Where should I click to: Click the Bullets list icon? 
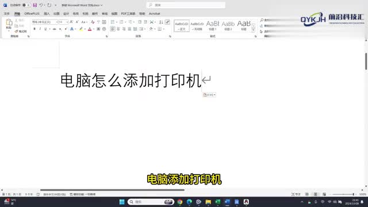tap(113, 22)
